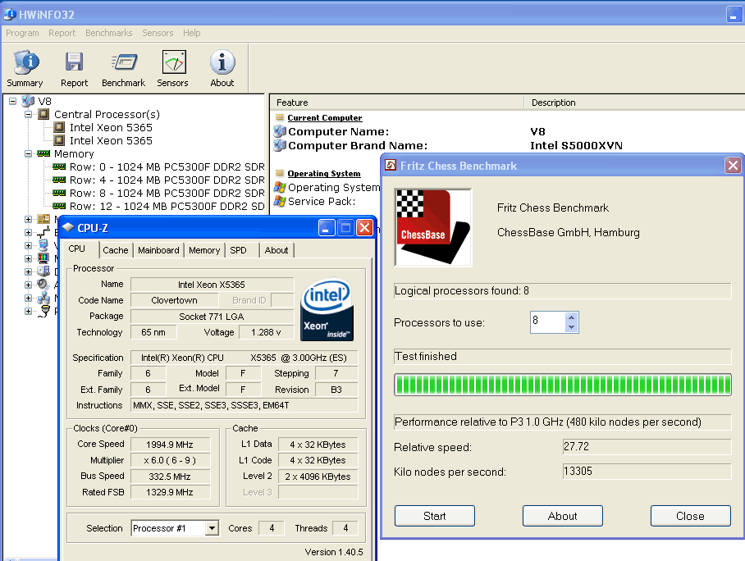Click About button in Fritz Chess Benchmark
Image resolution: width=745 pixels, height=561 pixels.
pyautogui.click(x=563, y=516)
